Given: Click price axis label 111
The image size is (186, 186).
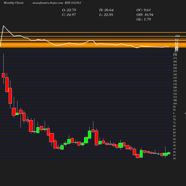Looking at the screenshot, I should click(175, 97).
